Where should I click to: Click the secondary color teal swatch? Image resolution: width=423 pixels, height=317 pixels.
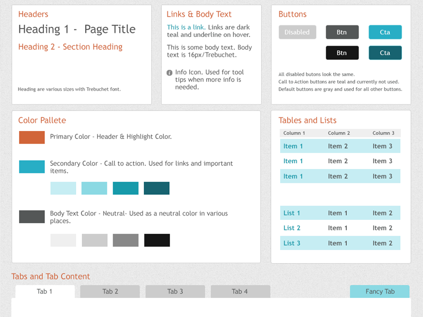tap(32, 166)
